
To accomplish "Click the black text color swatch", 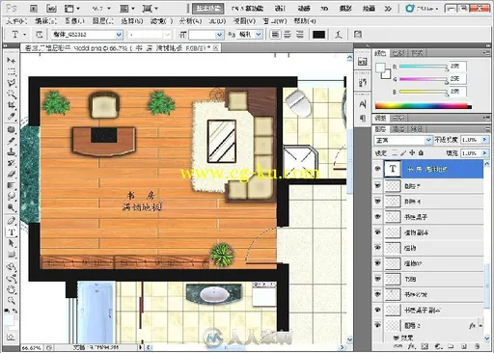I will tap(319, 35).
